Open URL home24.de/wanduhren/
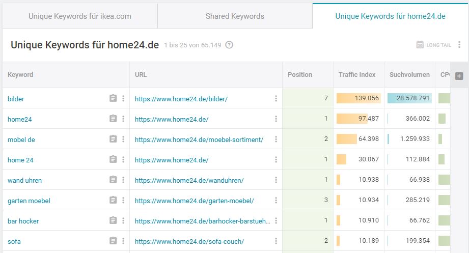 click(189, 180)
